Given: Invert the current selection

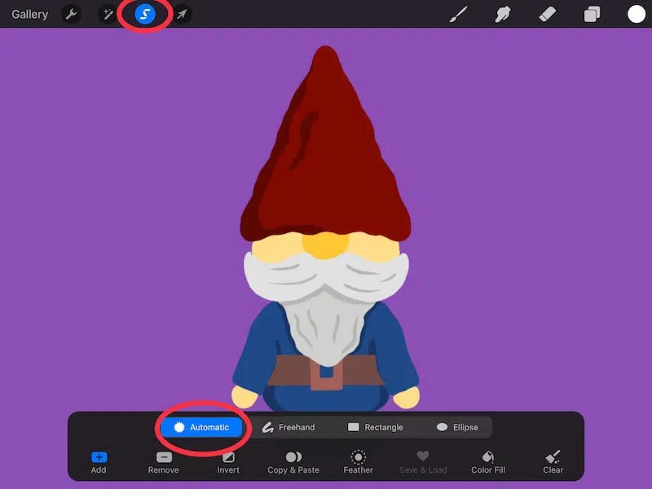Looking at the screenshot, I should [227, 463].
